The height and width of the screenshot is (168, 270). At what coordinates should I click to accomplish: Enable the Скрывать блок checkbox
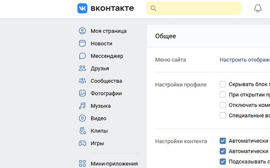click(223, 84)
